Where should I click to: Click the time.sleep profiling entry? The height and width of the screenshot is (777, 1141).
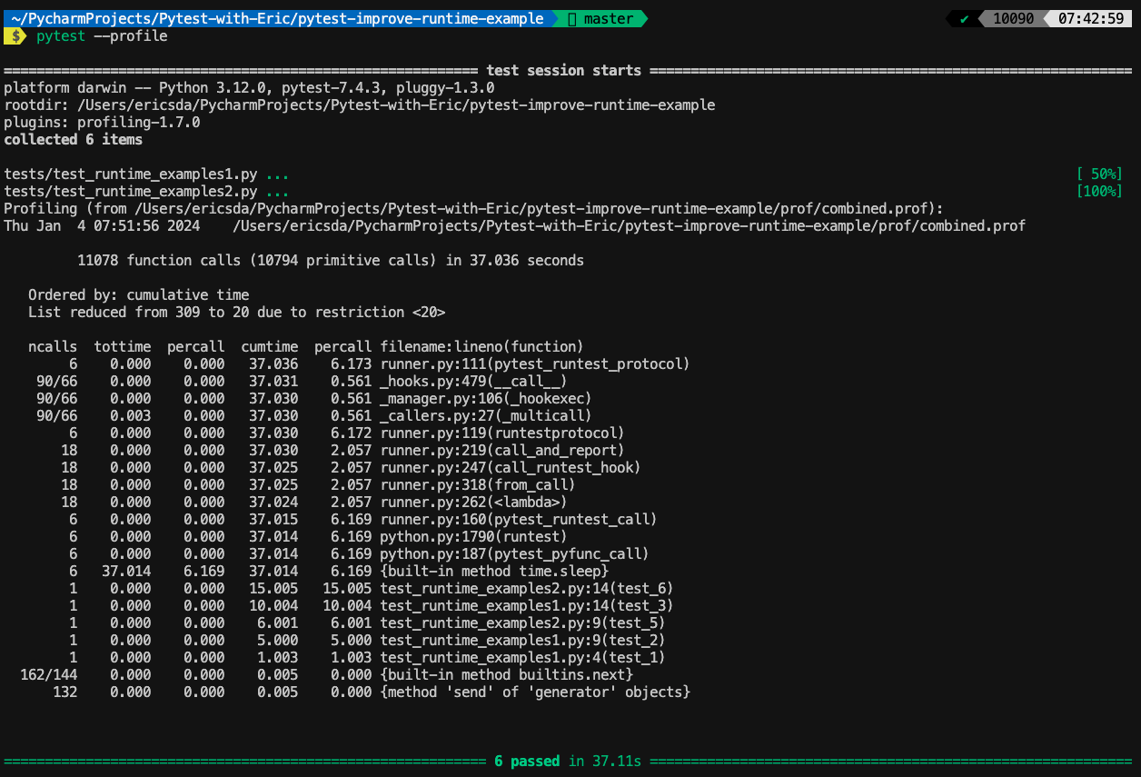[495, 571]
